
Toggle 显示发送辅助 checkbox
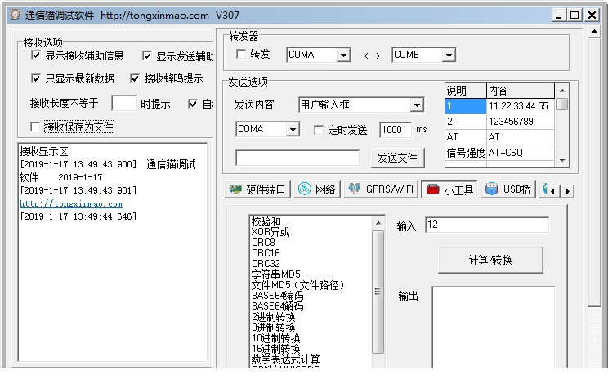click(147, 56)
